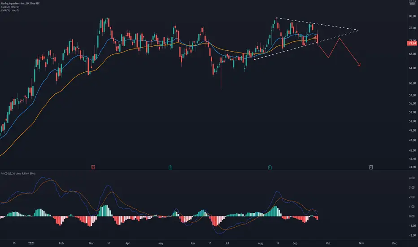
Task: Click the Aug label on the time axis
Action: (260, 243)
